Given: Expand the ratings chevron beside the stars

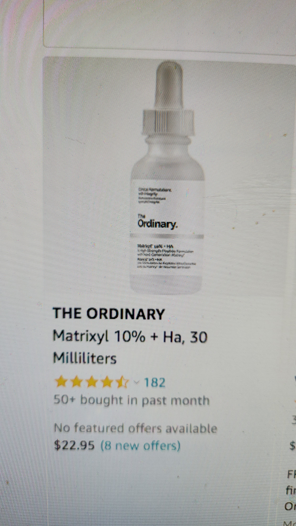Looking at the screenshot, I should coord(136,383).
